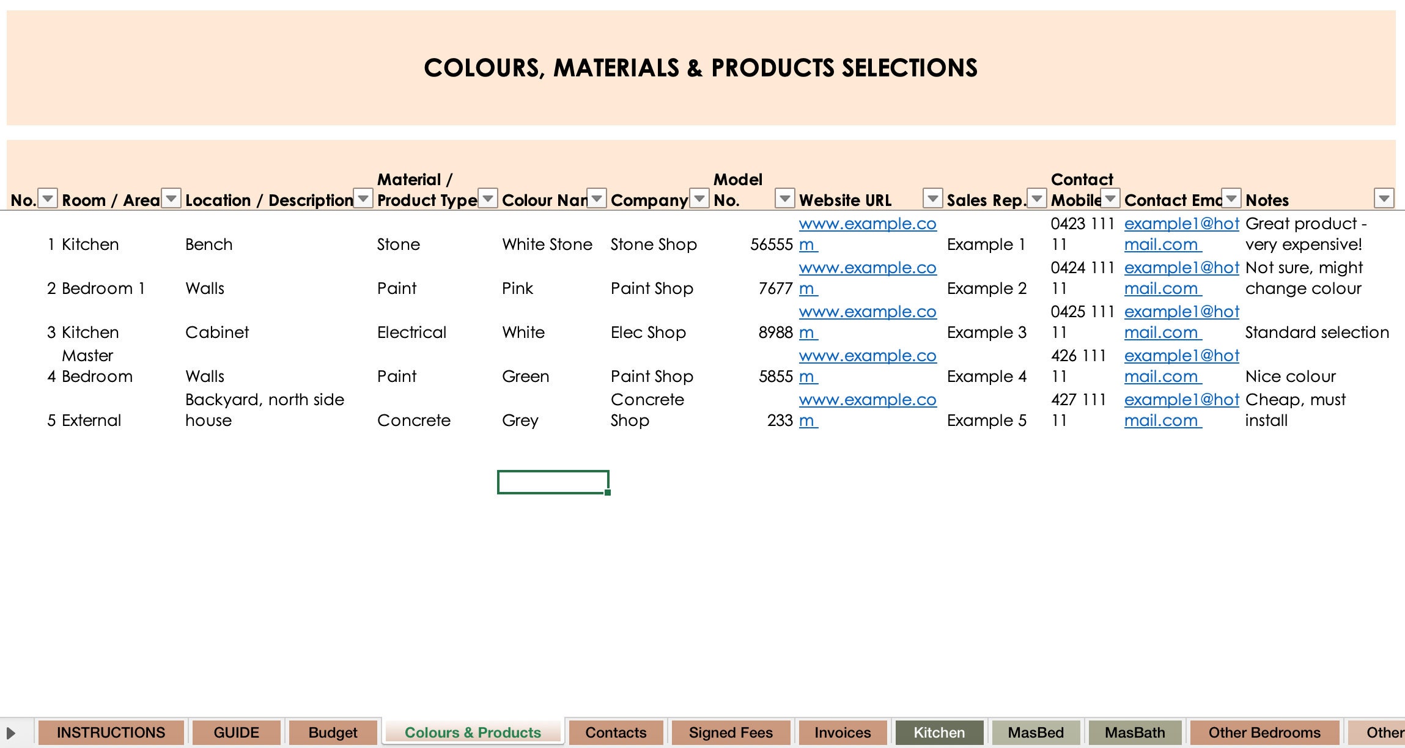Open the Sales Rep. column filter icon

pyautogui.click(x=1036, y=199)
